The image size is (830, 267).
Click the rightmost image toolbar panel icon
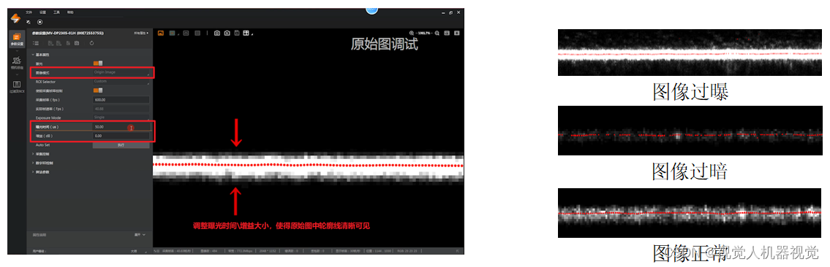[x=457, y=33]
